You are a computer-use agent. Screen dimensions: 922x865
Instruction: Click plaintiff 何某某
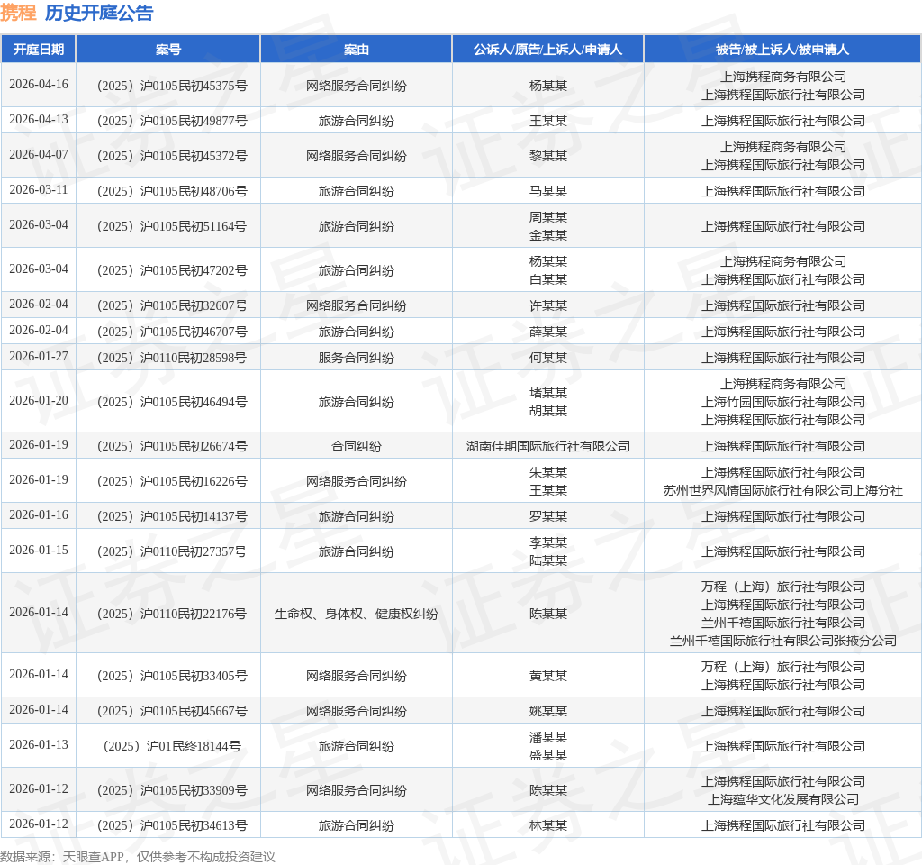548,358
